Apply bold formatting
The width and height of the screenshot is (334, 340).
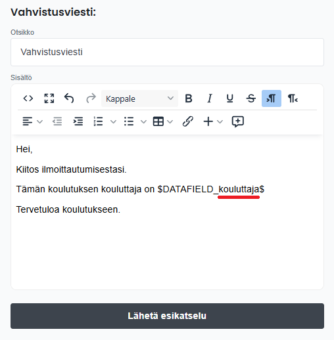click(189, 98)
